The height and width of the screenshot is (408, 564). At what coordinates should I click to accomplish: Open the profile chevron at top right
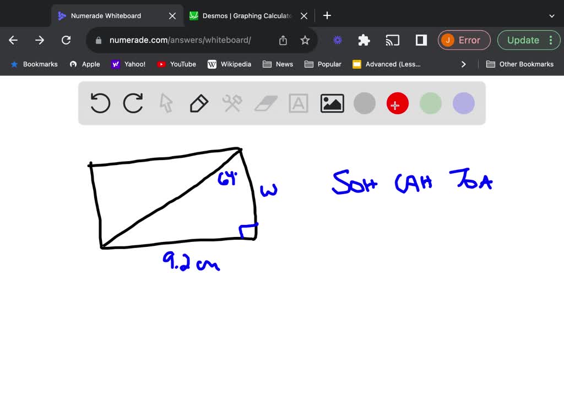552,15
